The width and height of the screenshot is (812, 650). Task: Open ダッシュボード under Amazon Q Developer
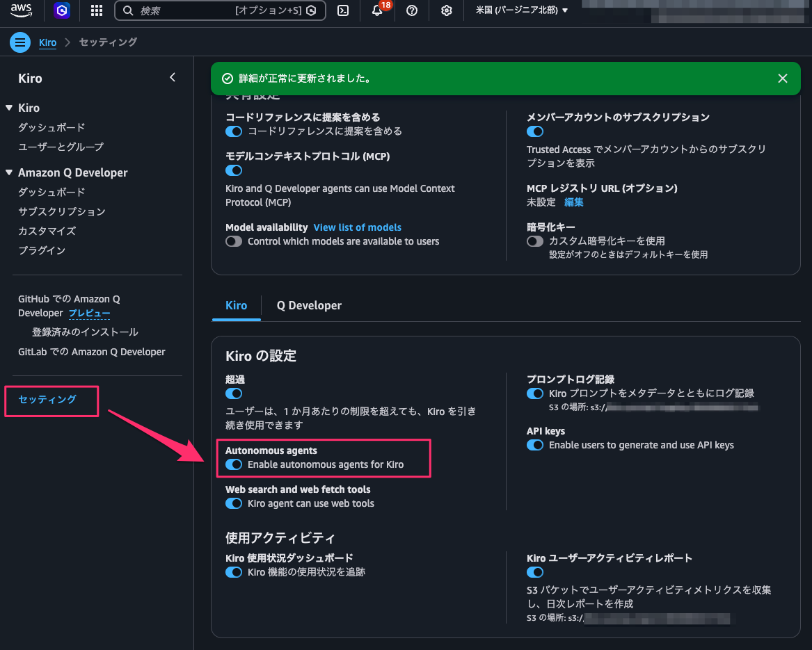coord(51,192)
